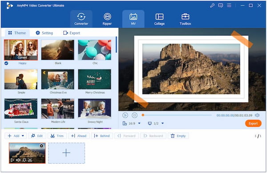Click the theme list scrollbar

(116, 44)
